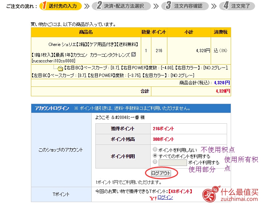Click step 1 送付先の入力

coord(60,6)
